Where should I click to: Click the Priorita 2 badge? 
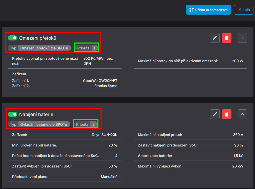86,124
